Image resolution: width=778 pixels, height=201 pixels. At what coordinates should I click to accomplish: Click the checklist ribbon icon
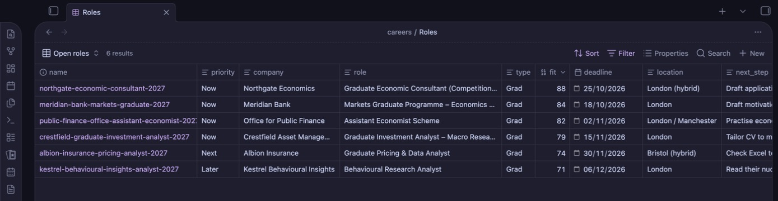click(x=11, y=137)
